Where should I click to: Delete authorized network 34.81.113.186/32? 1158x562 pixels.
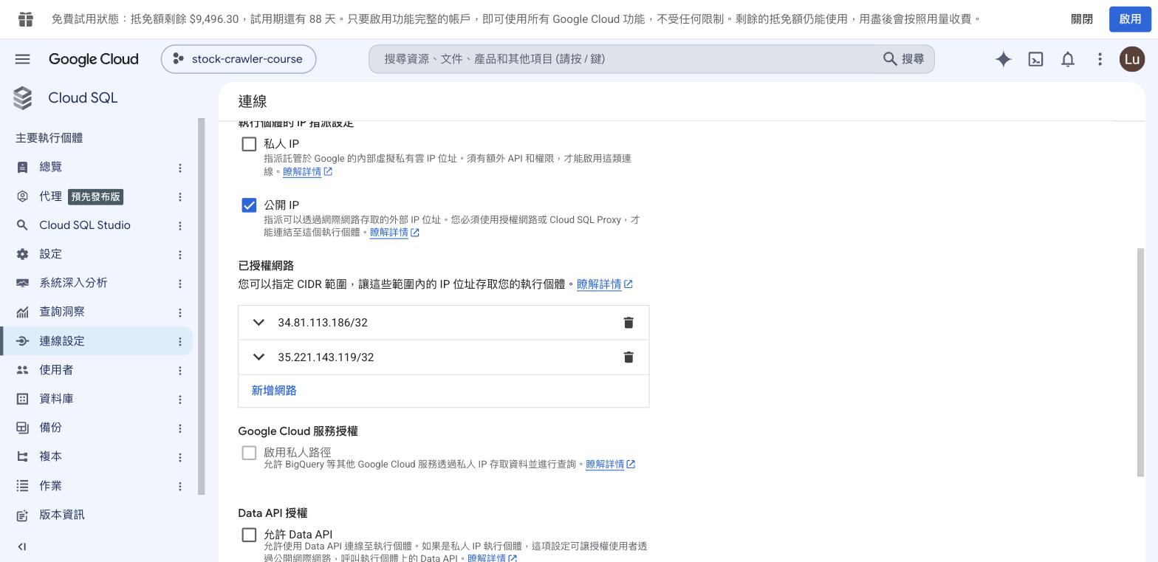point(628,323)
